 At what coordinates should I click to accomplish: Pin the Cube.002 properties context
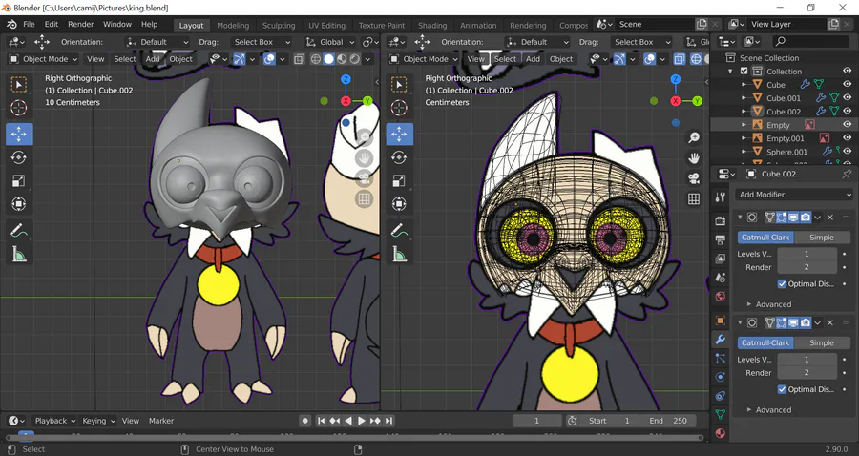847,174
